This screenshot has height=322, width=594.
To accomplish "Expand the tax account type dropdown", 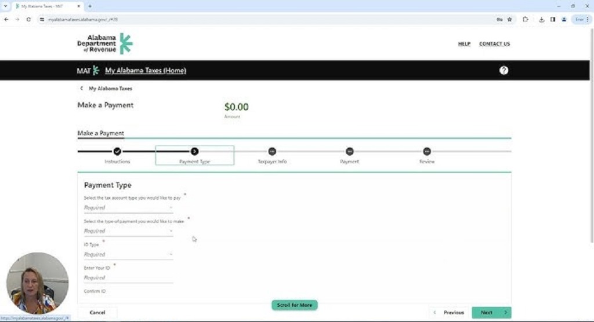I will [128, 207].
